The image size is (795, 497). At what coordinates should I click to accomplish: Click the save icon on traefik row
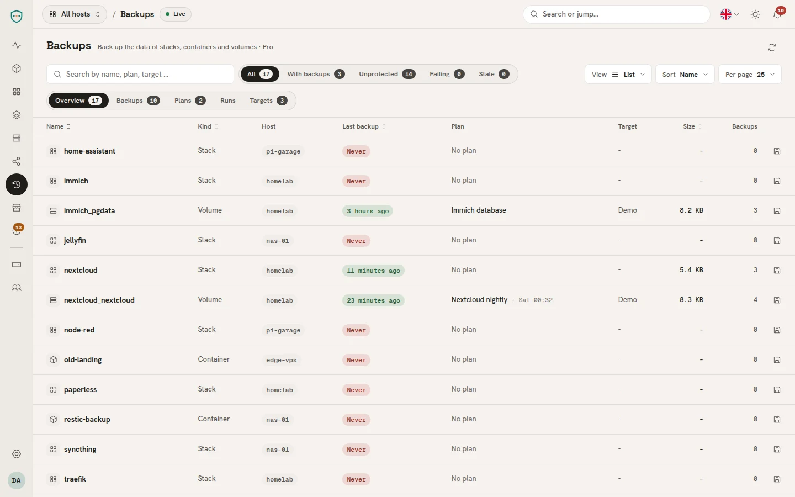coord(777,479)
